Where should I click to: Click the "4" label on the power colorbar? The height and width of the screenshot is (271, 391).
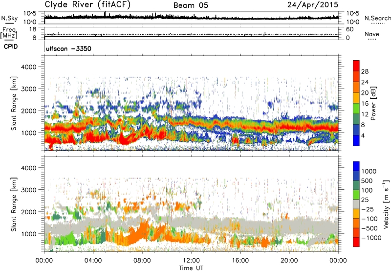click(363, 135)
